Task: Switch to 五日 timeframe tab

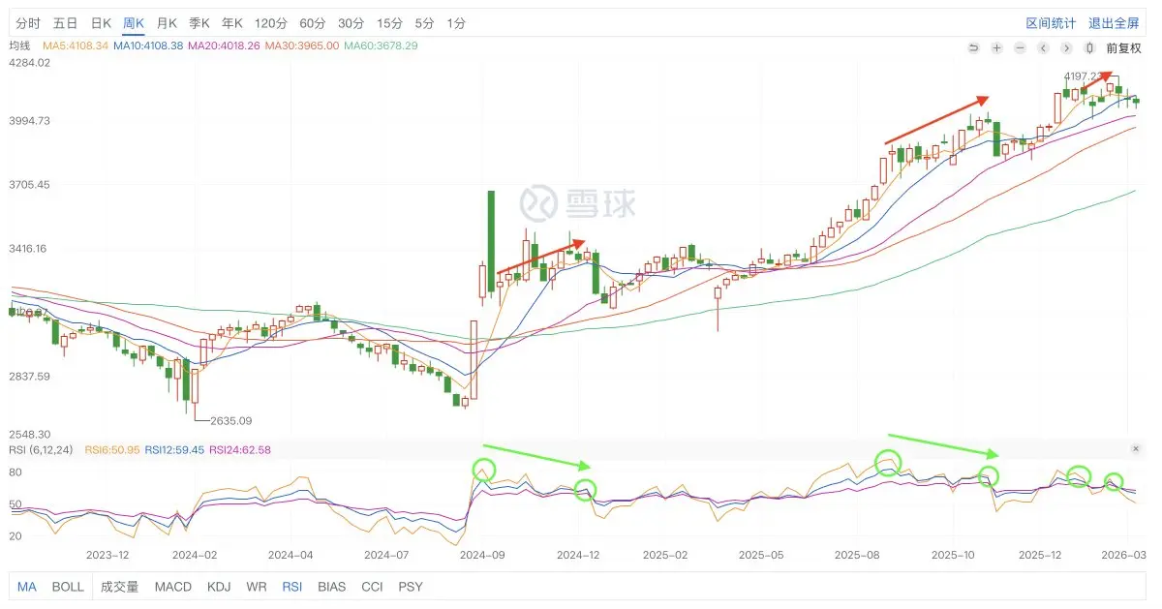Action: 65,22
